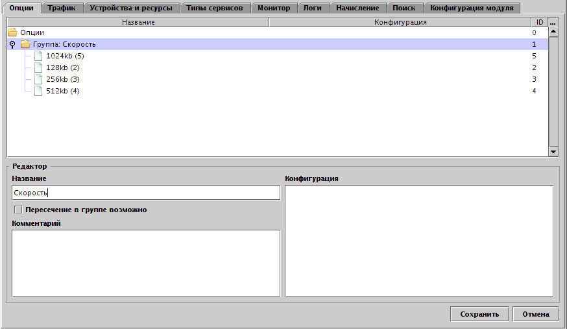Screen dimensions: 567x329
Task: Click inside the Конфигурация text area
Action: point(418,241)
